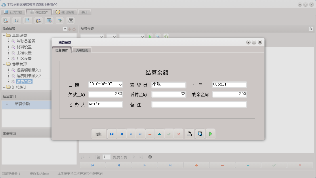Click the print icon in the dialog
Viewport: 316px width, 178px height.
(x=189, y=134)
